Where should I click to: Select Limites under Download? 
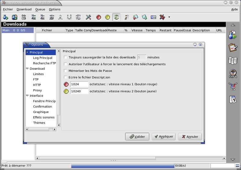(x=39, y=74)
